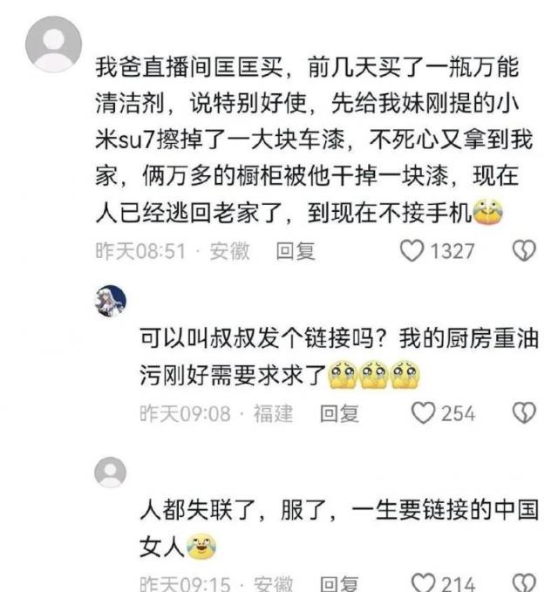This screenshot has width=558, height=592.
Task: Reply to the 昨天09:08 comment from 福建
Action: (339, 413)
